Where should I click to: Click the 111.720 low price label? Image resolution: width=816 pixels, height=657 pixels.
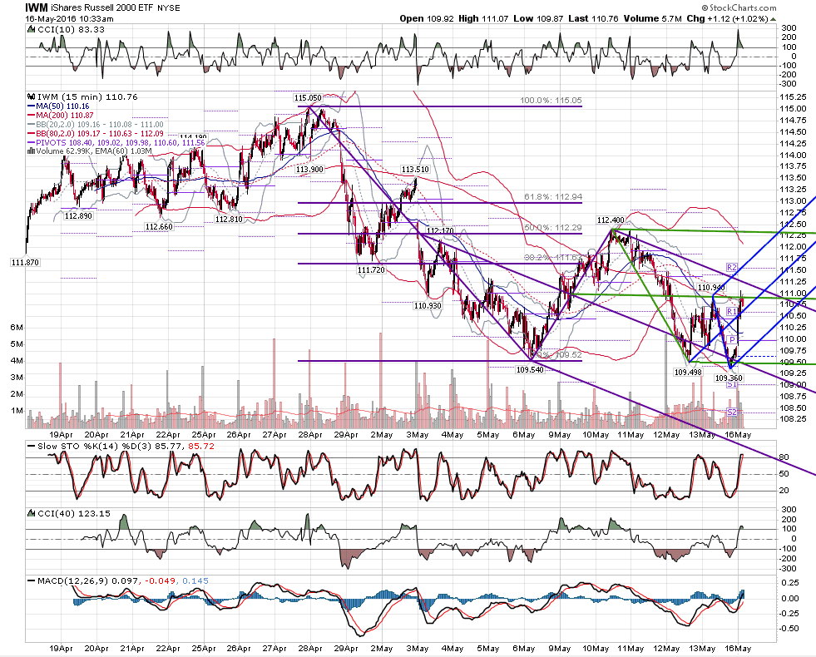pyautogui.click(x=370, y=270)
